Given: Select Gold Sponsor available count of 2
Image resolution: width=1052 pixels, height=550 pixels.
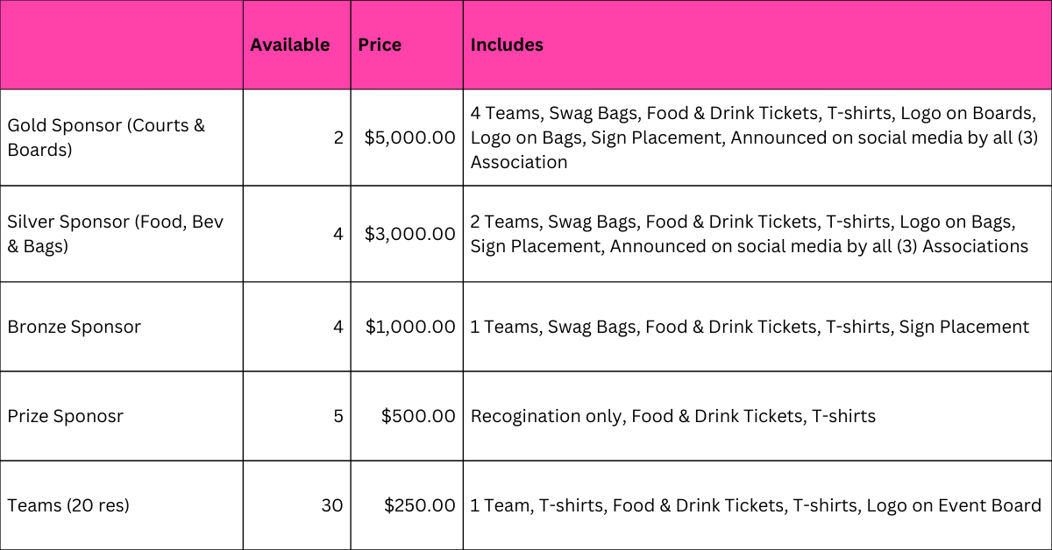Looking at the screenshot, I should 338,137.
